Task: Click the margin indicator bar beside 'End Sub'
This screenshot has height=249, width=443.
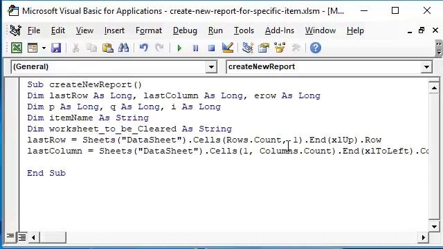Action: click(x=12, y=173)
